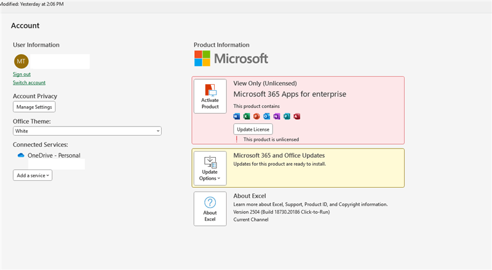The height and width of the screenshot is (270, 492).
Task: Click the Publisher icon in product list
Action: [287, 117]
